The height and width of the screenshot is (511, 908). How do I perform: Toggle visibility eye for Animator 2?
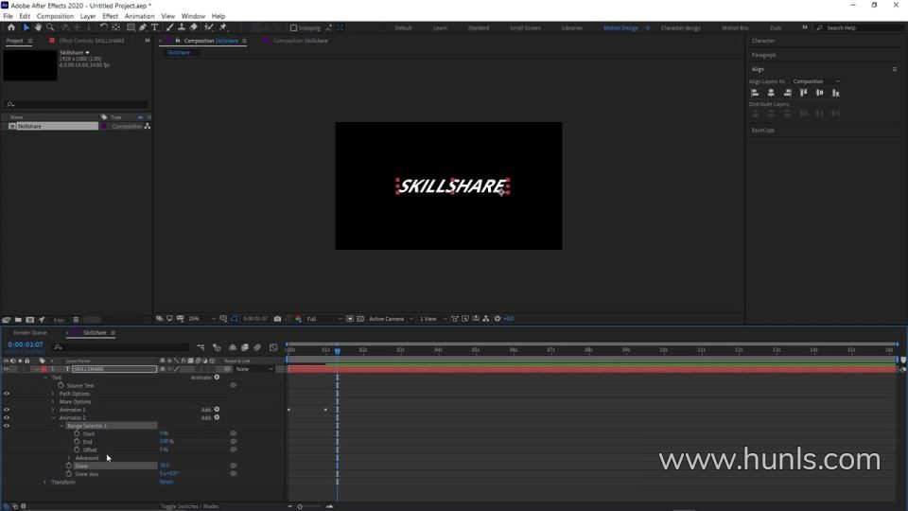[7, 417]
